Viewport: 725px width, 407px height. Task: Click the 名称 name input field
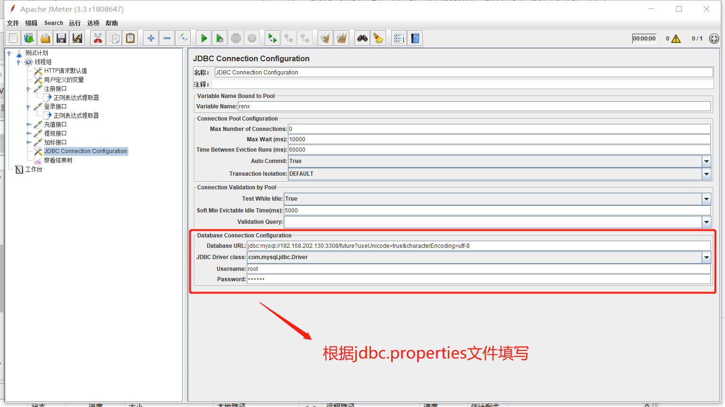pyautogui.click(x=464, y=73)
